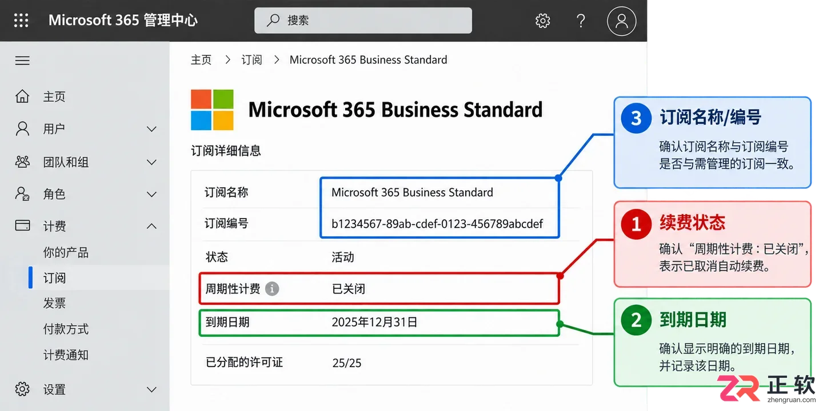This screenshot has width=823, height=411.
Task: Collapse the 计费 menu chevron
Action: (x=151, y=226)
